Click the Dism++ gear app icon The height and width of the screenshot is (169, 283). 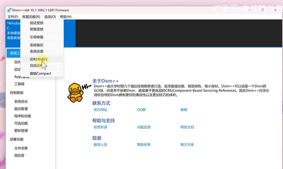(9, 10)
